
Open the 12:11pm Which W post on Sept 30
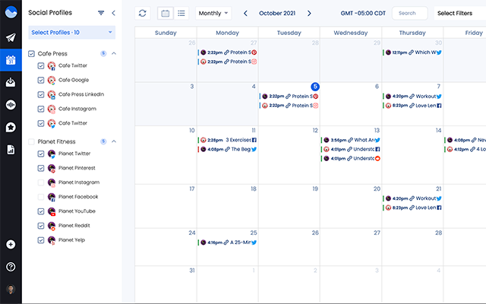pyautogui.click(x=412, y=52)
